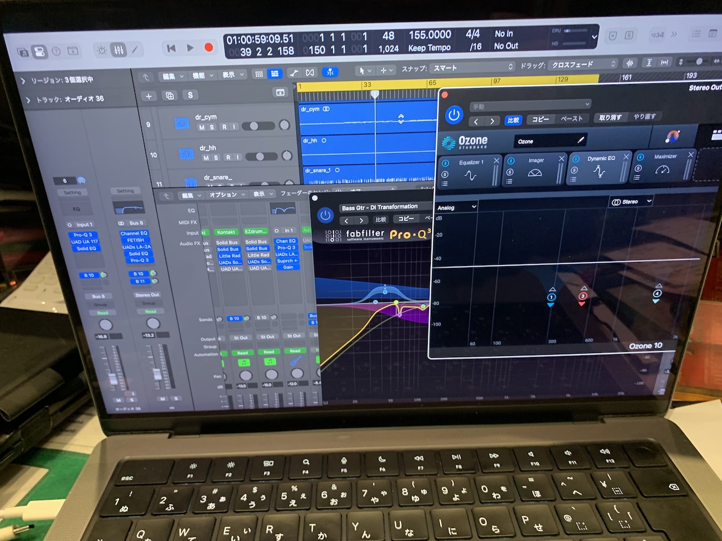Open the Ozone Stereo channel dropdown

[631, 202]
